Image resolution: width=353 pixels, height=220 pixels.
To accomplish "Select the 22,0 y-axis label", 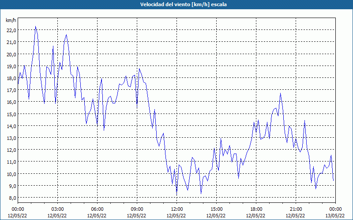I will (11, 30).
